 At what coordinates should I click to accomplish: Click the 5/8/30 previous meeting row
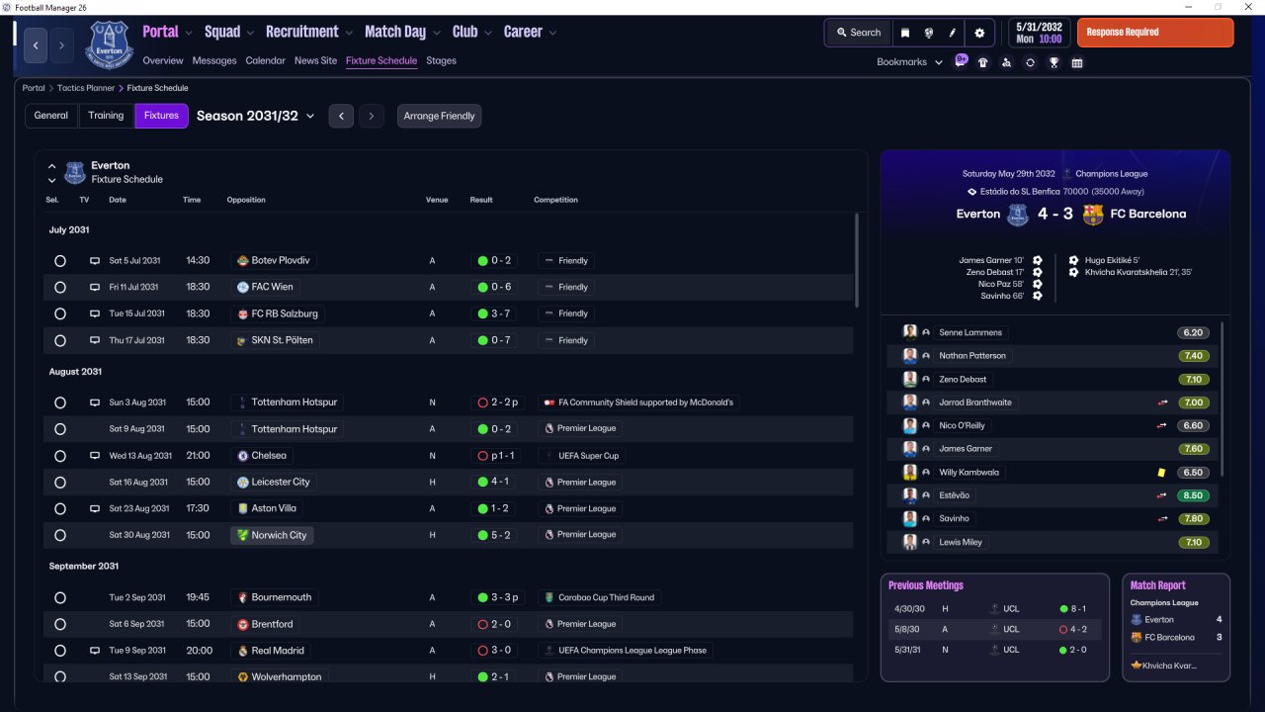point(993,629)
